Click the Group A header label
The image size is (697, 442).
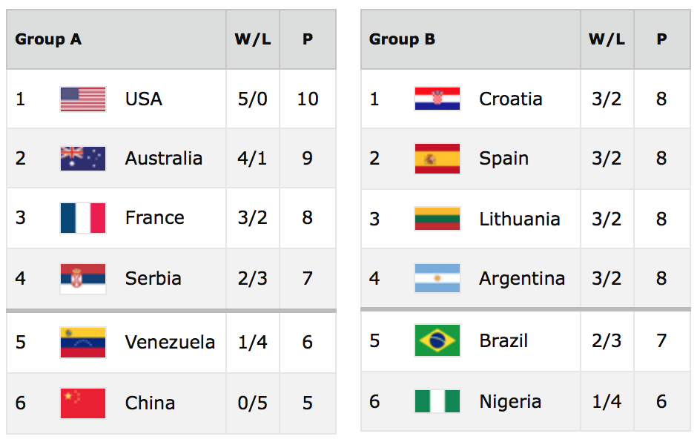[48, 39]
